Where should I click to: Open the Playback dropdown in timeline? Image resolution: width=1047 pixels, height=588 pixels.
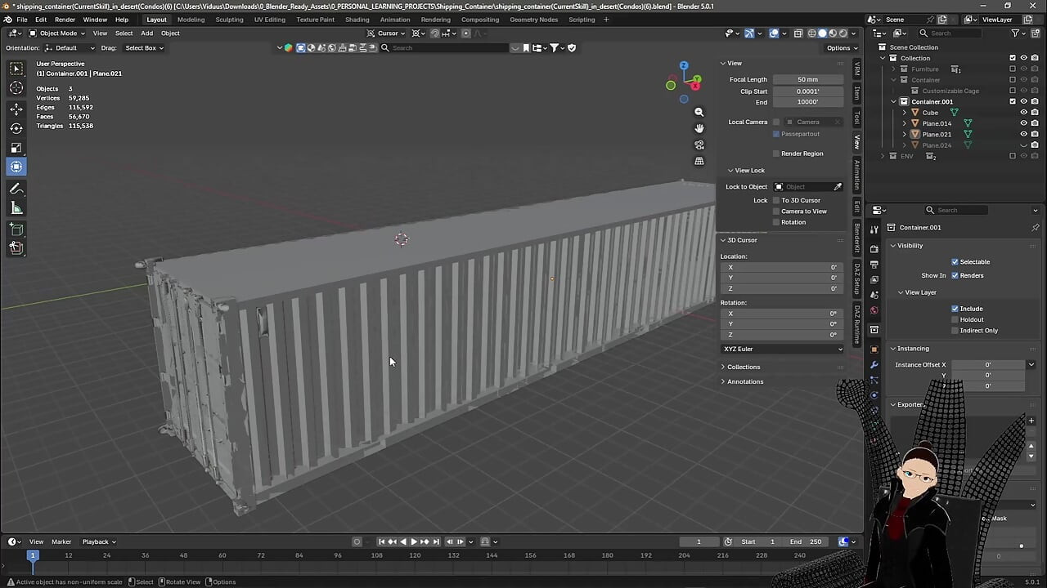pyautogui.click(x=99, y=541)
